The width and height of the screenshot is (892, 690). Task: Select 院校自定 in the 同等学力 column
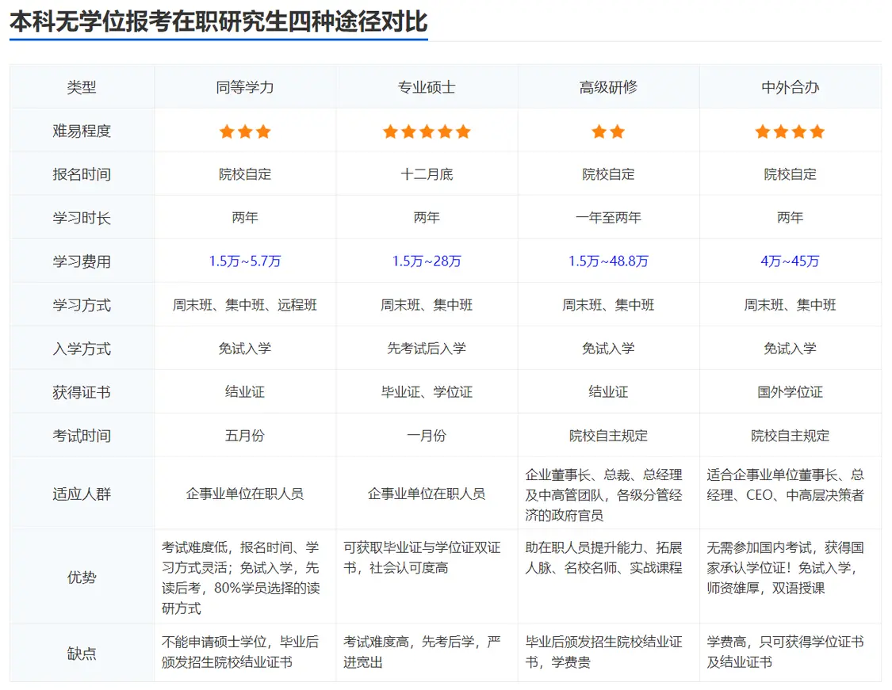(x=245, y=174)
